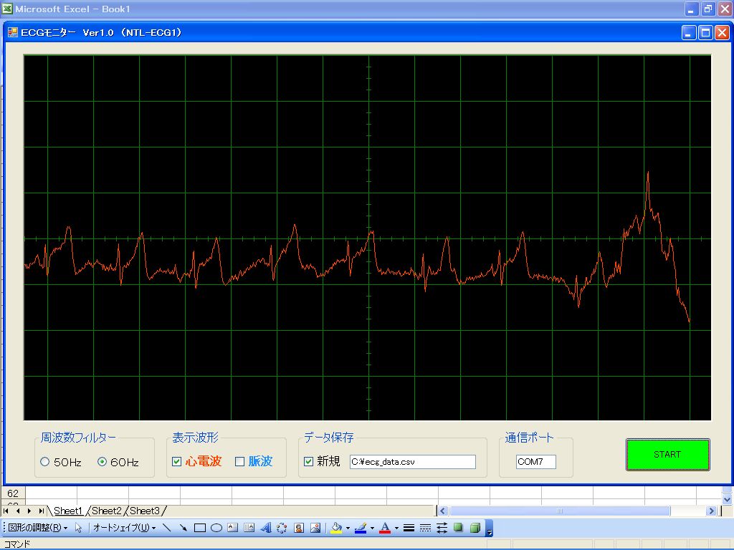Open the 図形の調整(R) menu
Screen dimensions: 734x550
pyautogui.click(x=39, y=528)
